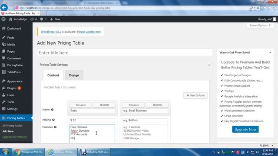Open Settings in the sidebar
This screenshot has height=156, width=278.
[x=12, y=109]
